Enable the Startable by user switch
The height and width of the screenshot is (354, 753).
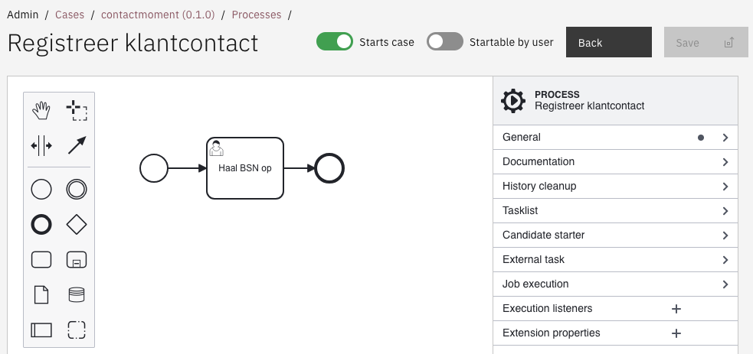coord(445,42)
